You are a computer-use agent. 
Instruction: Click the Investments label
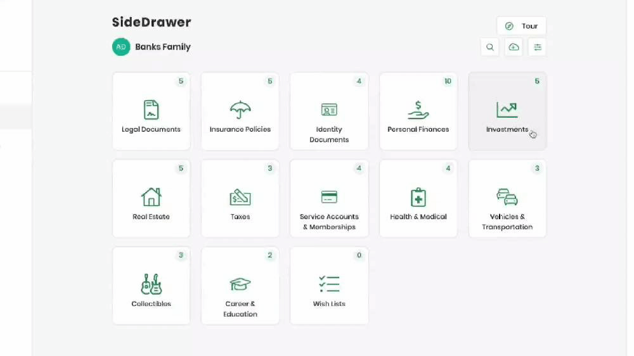(507, 129)
